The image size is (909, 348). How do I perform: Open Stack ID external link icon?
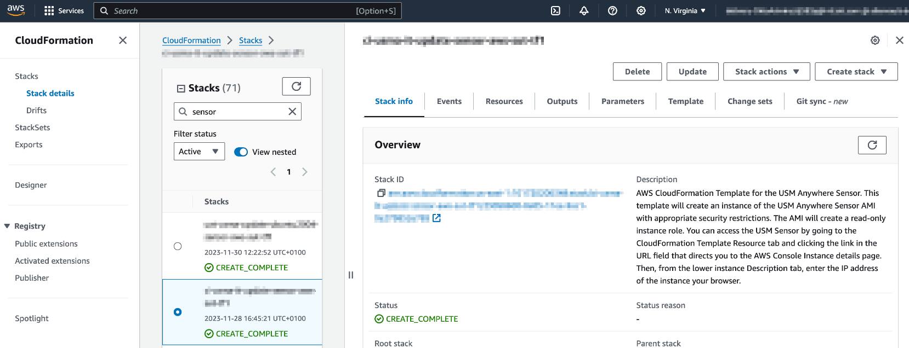click(436, 218)
